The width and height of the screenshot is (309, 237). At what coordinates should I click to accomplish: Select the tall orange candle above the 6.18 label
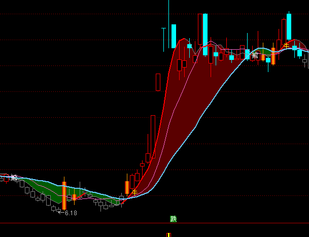64,194
